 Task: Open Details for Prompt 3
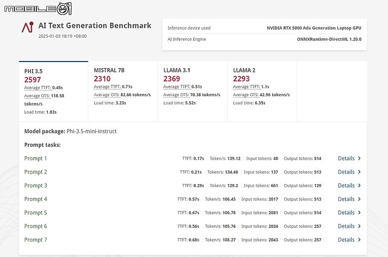349,186
